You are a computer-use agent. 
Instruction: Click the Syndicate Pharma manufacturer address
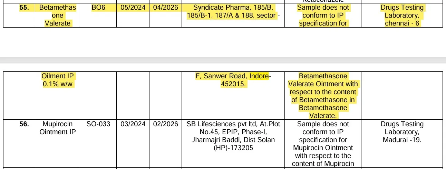click(233, 11)
